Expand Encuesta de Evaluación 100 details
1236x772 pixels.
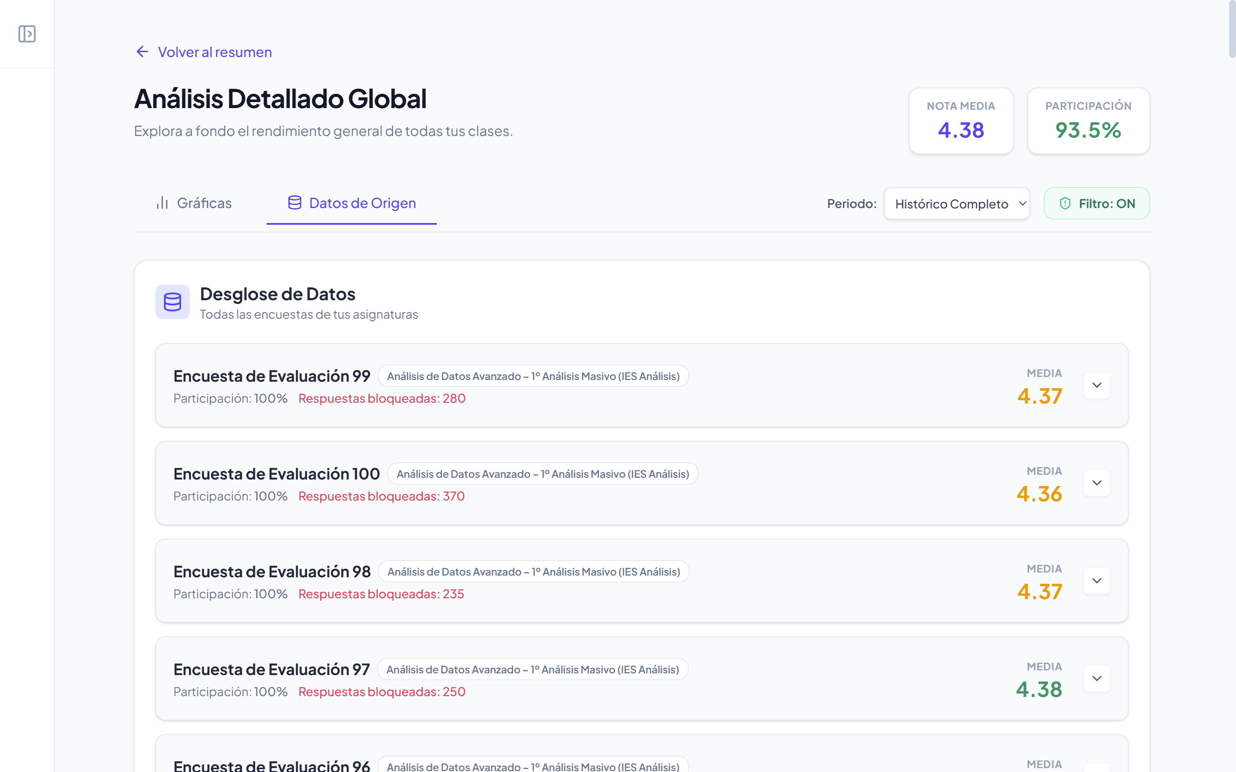point(1097,483)
